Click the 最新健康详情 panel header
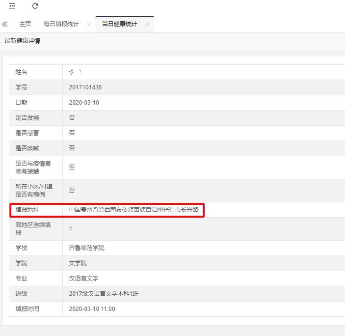The width and height of the screenshot is (345, 336). click(x=23, y=41)
